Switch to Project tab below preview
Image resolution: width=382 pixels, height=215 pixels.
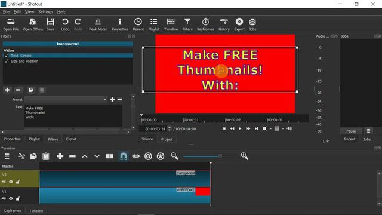tap(167, 139)
